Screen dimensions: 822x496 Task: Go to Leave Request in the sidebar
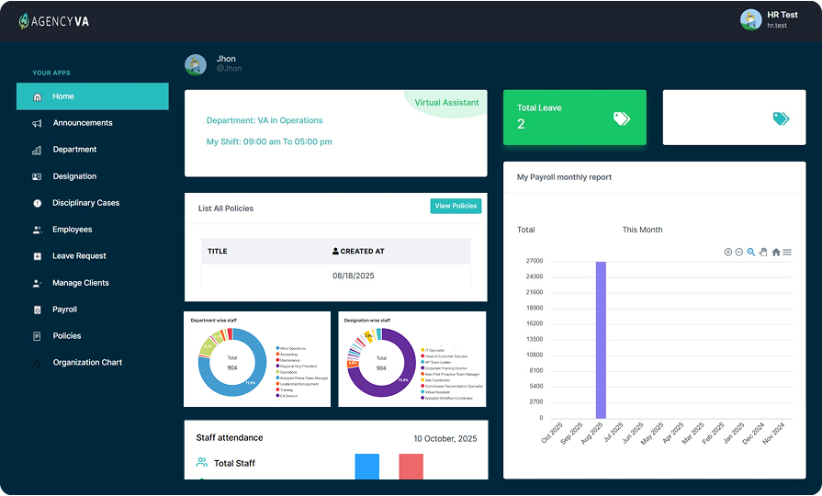coord(79,256)
